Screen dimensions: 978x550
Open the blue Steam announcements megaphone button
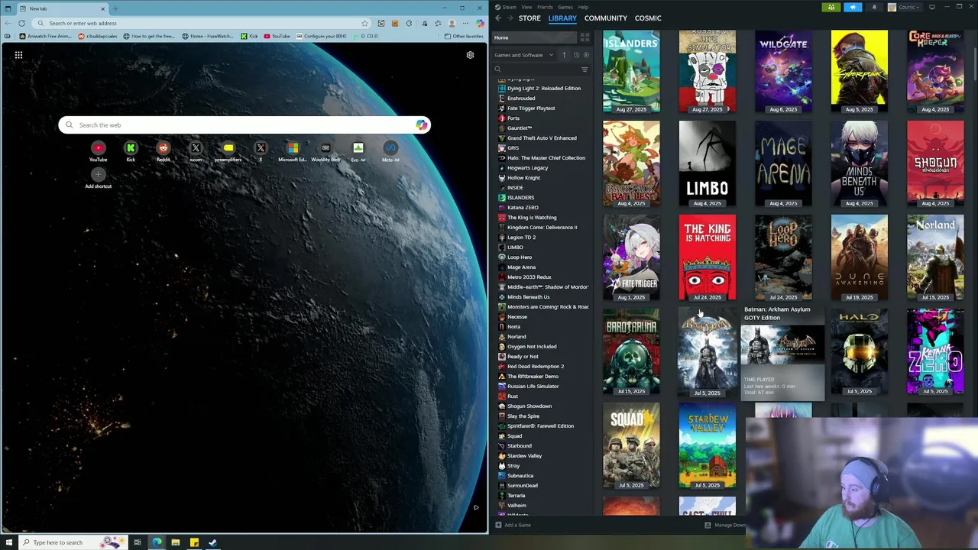[x=853, y=8]
